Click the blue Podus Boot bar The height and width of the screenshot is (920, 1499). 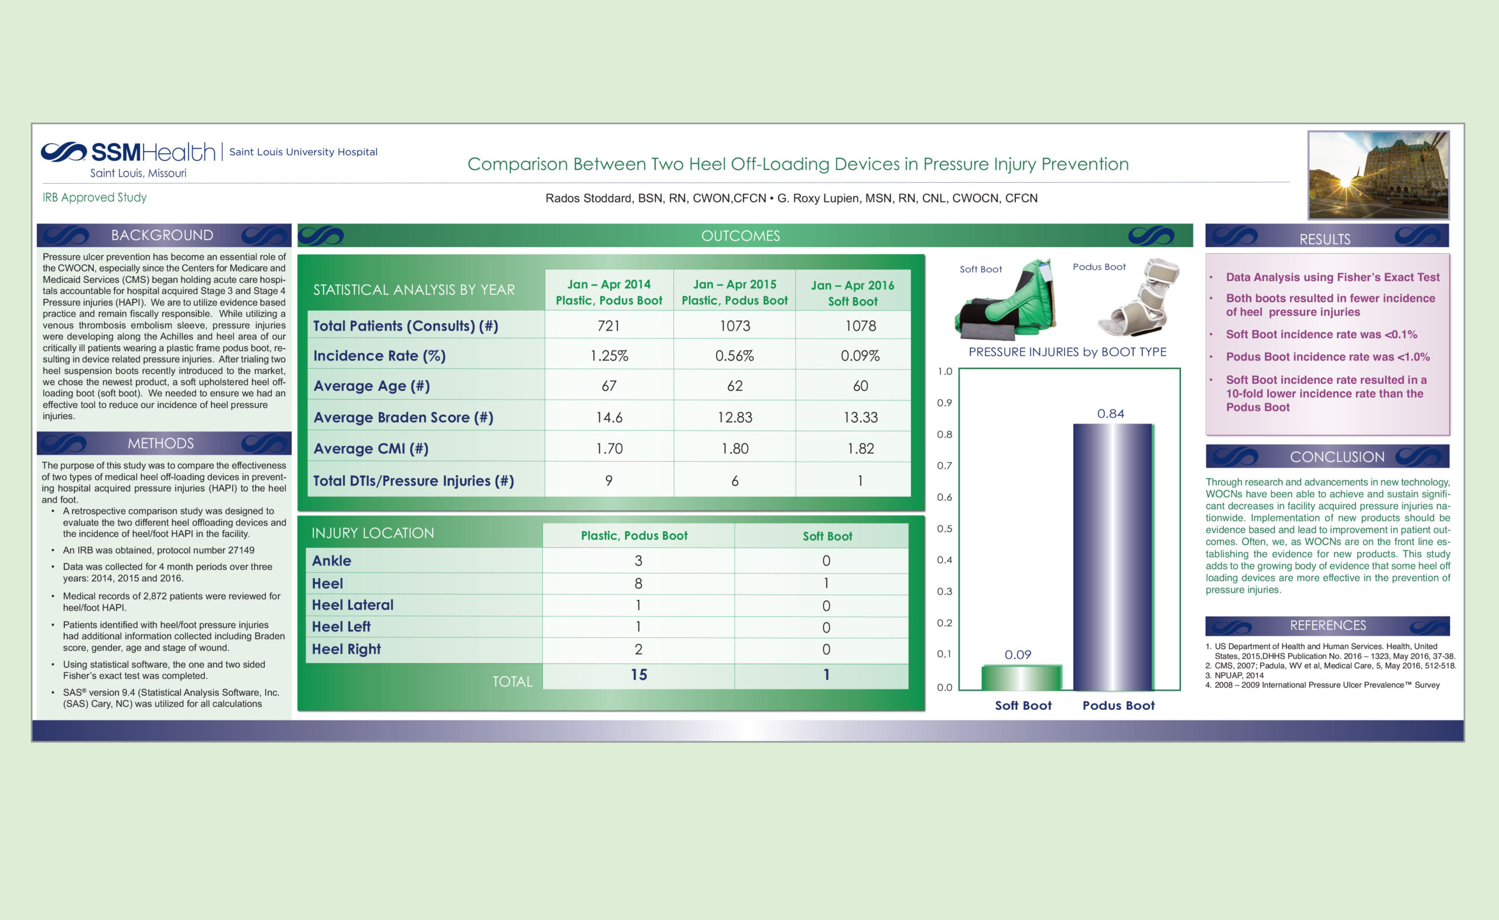(x=1113, y=557)
